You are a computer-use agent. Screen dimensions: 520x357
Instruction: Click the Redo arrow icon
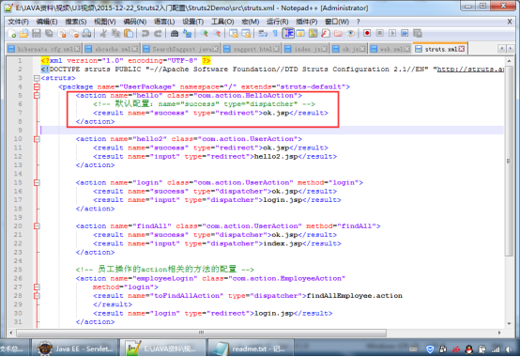[x=158, y=33]
